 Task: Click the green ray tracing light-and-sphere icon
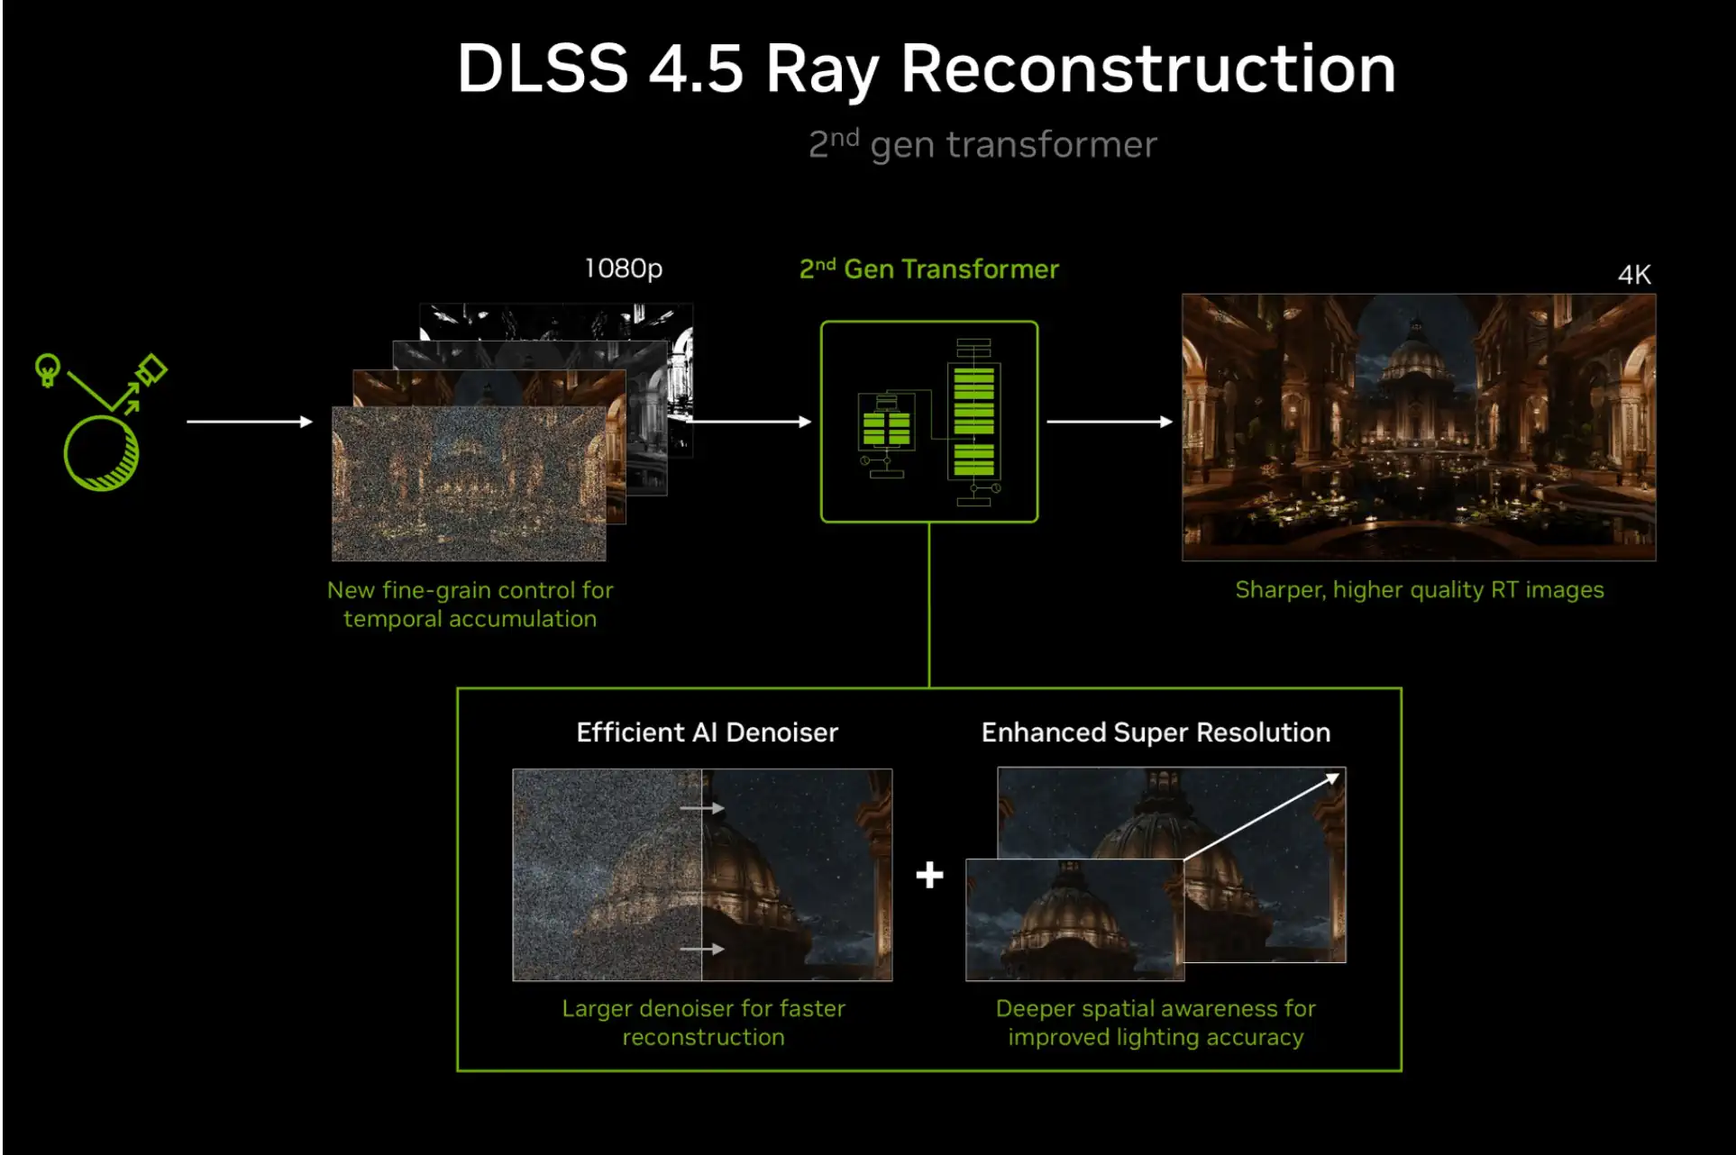click(x=101, y=422)
